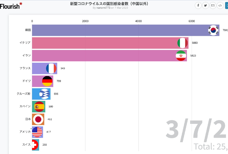Click the Spain flag icon
228x154 pixels.
pos(39,106)
